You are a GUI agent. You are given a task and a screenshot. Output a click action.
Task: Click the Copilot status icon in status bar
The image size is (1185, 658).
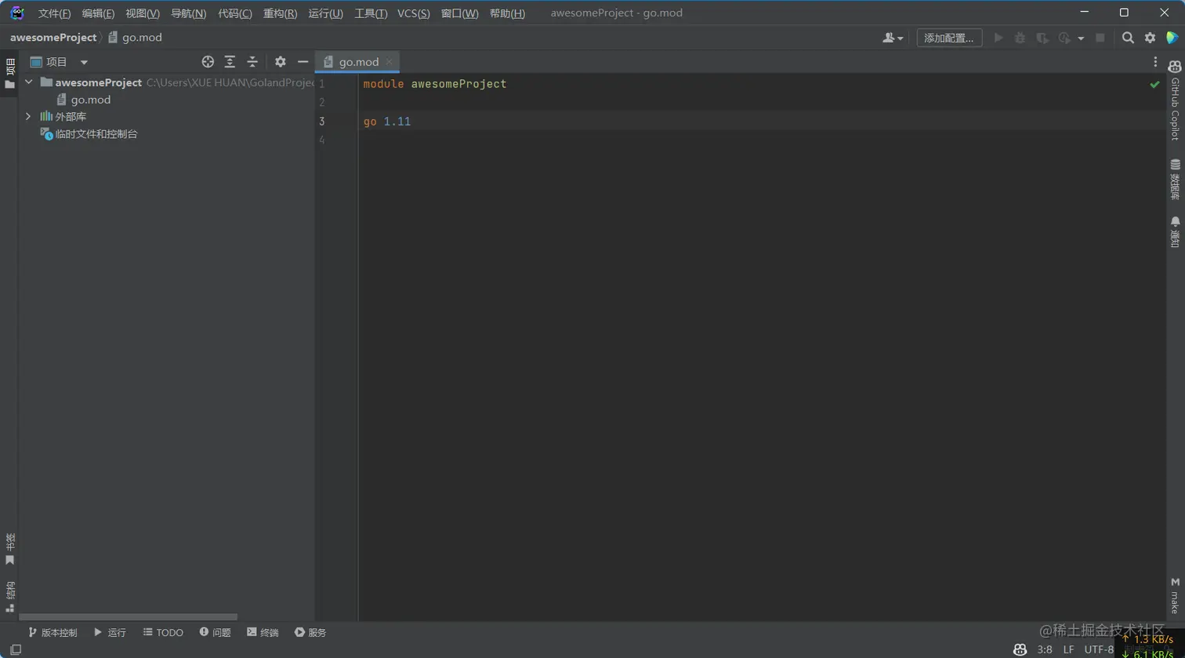click(1020, 650)
